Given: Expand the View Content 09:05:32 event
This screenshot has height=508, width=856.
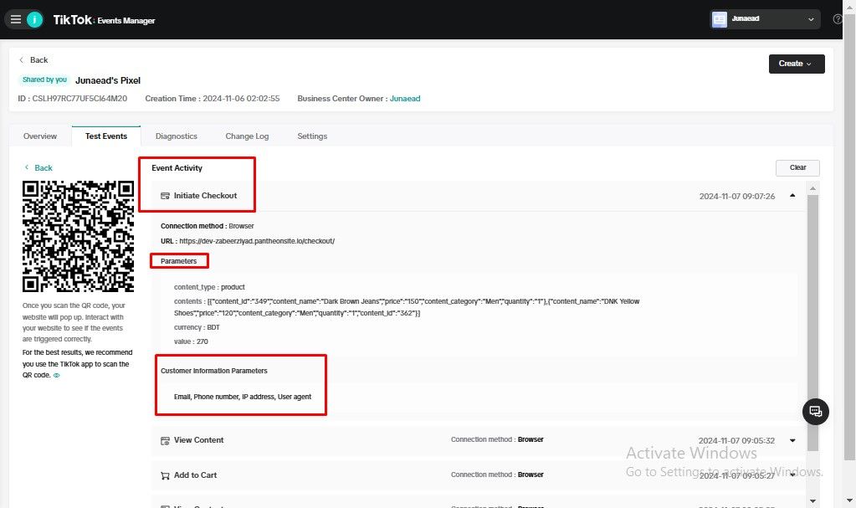Looking at the screenshot, I should pos(792,440).
